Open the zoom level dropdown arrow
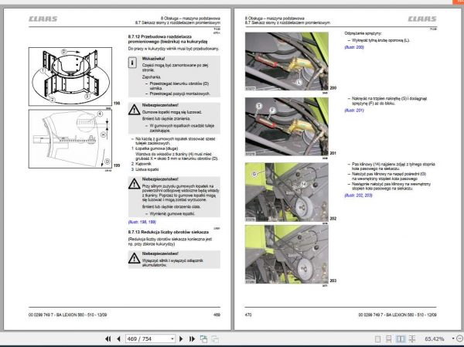The height and width of the screenshot is (347, 464). pos(453,338)
